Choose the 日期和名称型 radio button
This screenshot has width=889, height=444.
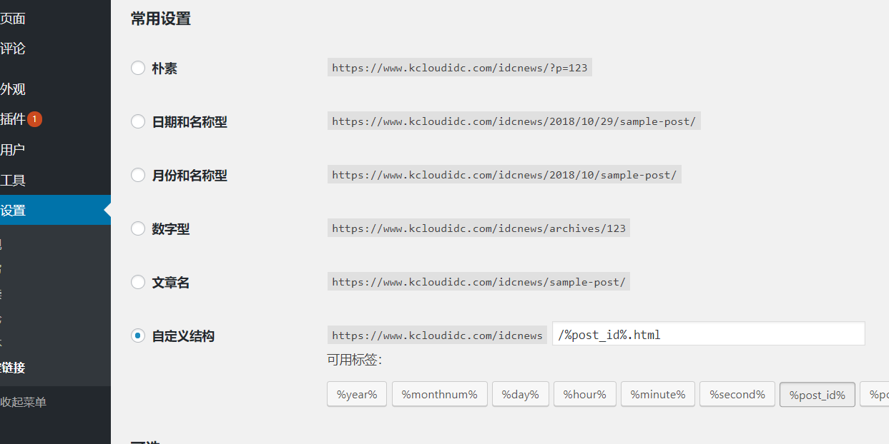click(x=138, y=122)
